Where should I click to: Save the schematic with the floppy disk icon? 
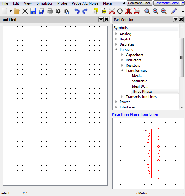(x=33, y=11)
